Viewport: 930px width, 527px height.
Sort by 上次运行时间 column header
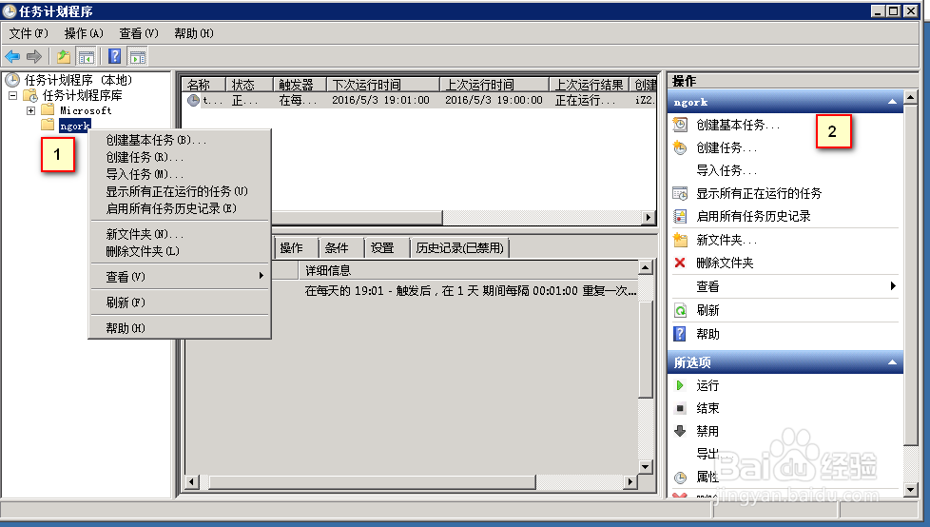[494, 85]
